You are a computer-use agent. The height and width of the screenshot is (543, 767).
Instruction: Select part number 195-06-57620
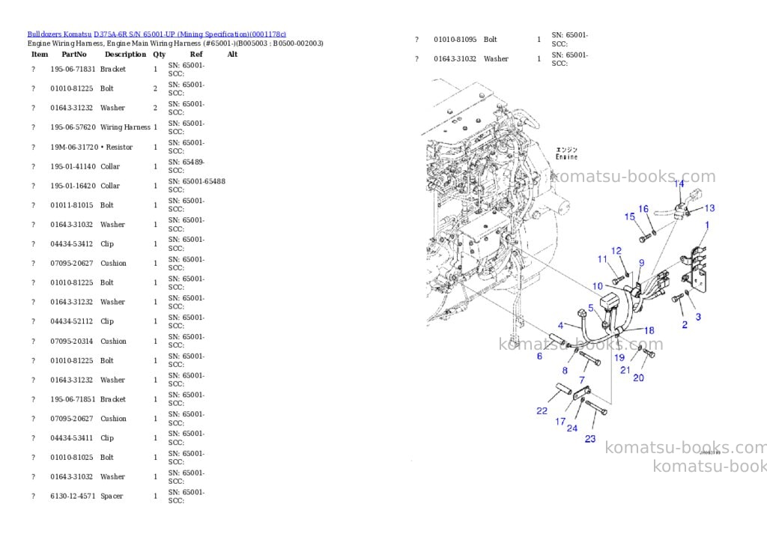click(x=73, y=127)
